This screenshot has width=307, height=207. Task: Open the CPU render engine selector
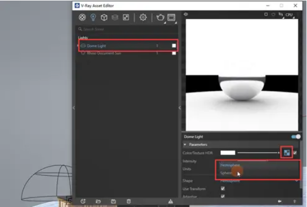(289, 14)
